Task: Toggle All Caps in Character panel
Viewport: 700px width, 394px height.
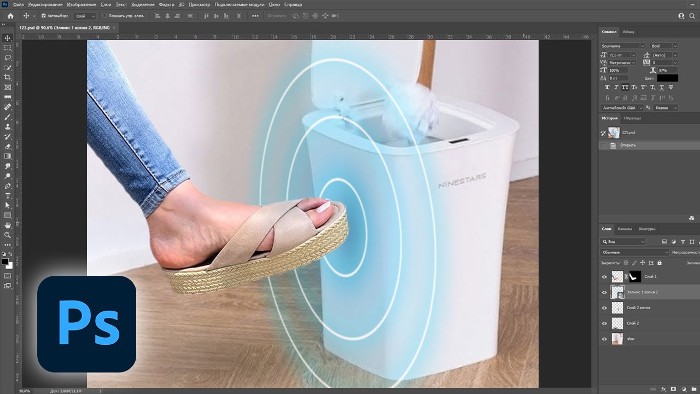Action: click(625, 88)
